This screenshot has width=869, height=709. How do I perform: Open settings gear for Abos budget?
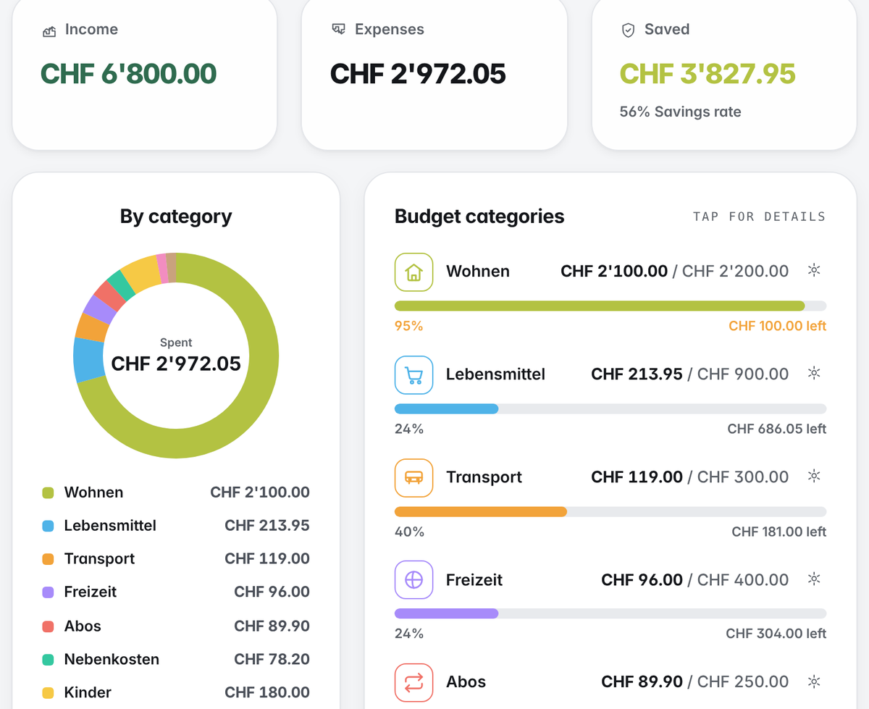[x=814, y=682]
